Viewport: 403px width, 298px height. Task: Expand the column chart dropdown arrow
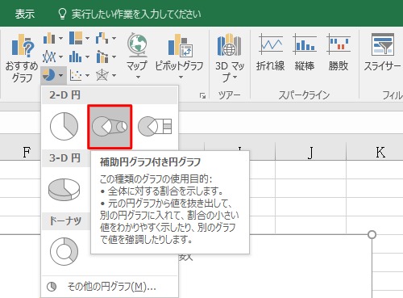[60, 38]
